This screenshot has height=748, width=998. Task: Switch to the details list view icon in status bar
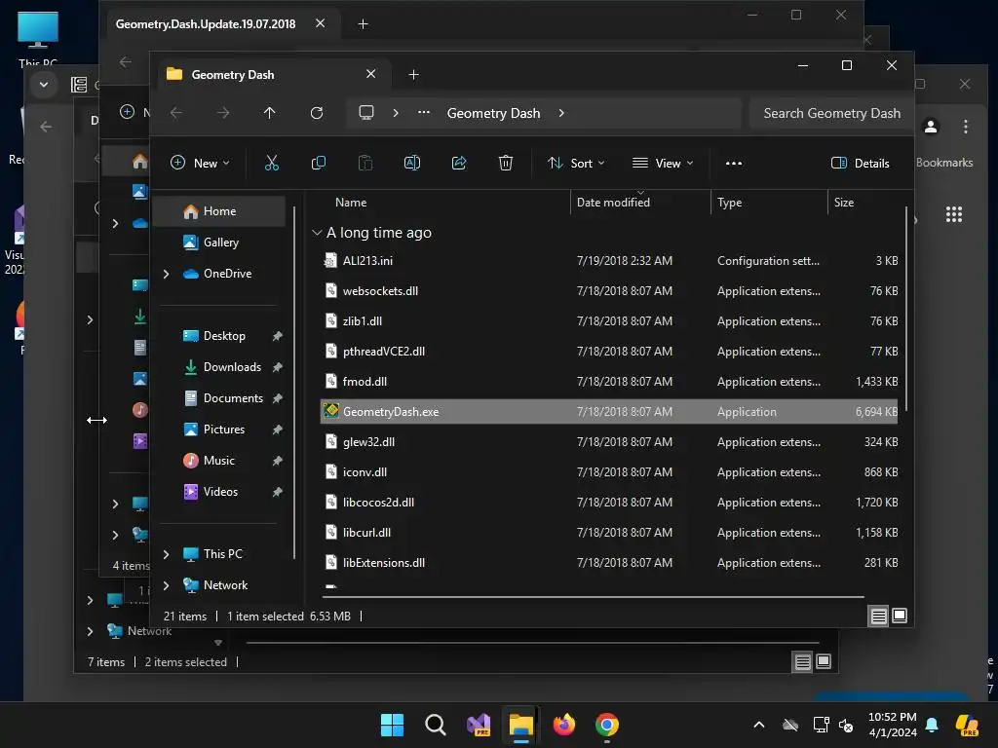coord(878,616)
